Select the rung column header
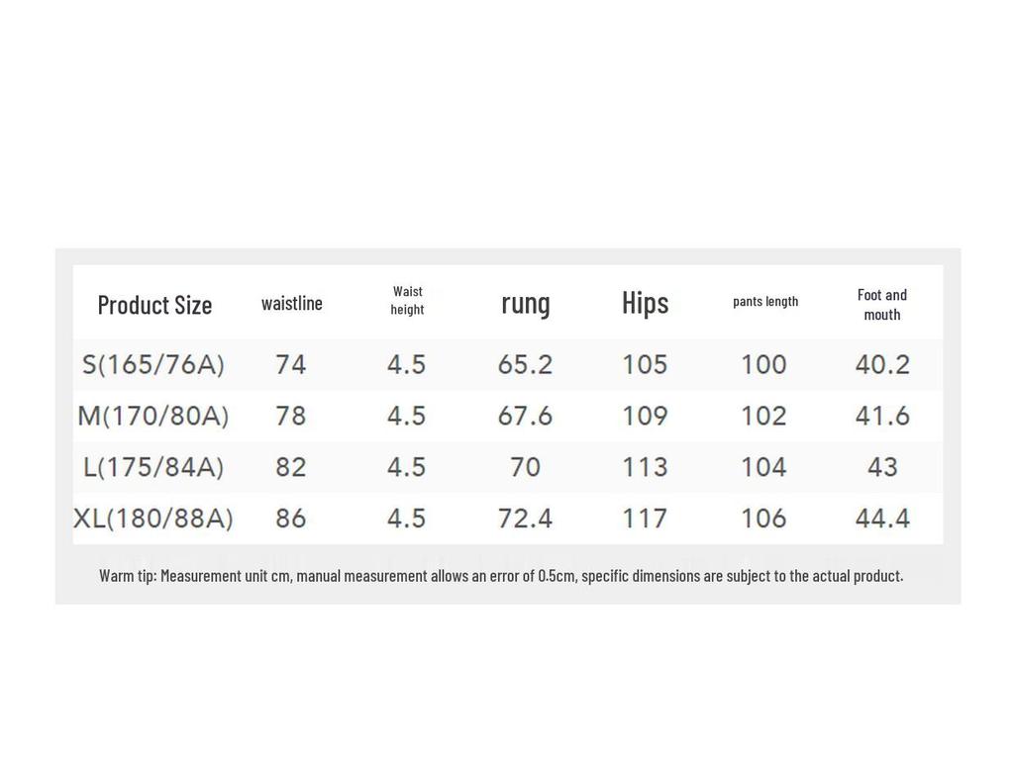 [x=526, y=302]
